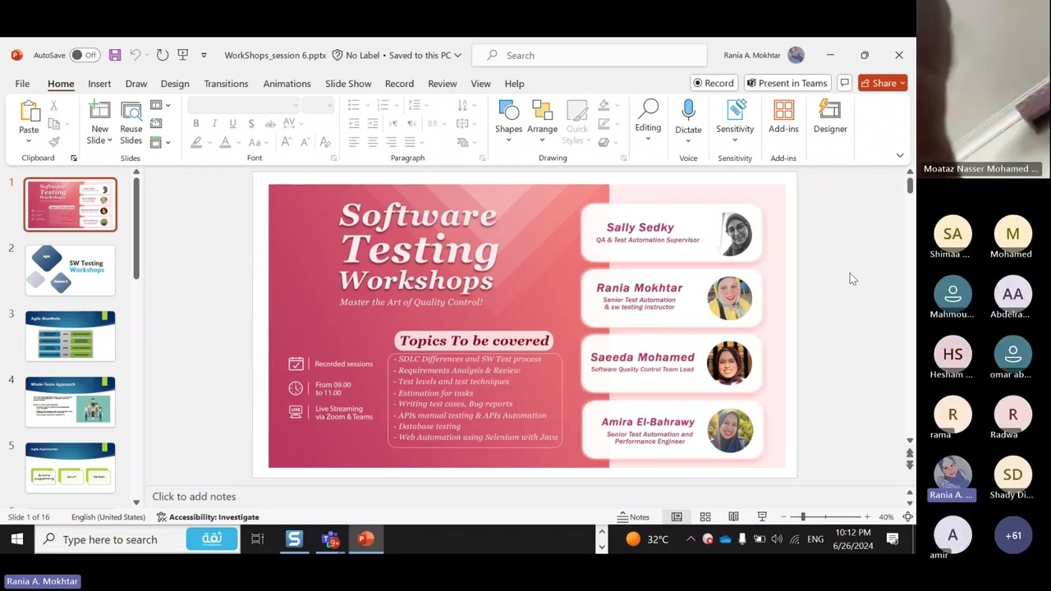
Task: Click the Save icon in title bar
Action: pyautogui.click(x=115, y=55)
